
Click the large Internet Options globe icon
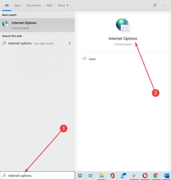click(x=123, y=25)
